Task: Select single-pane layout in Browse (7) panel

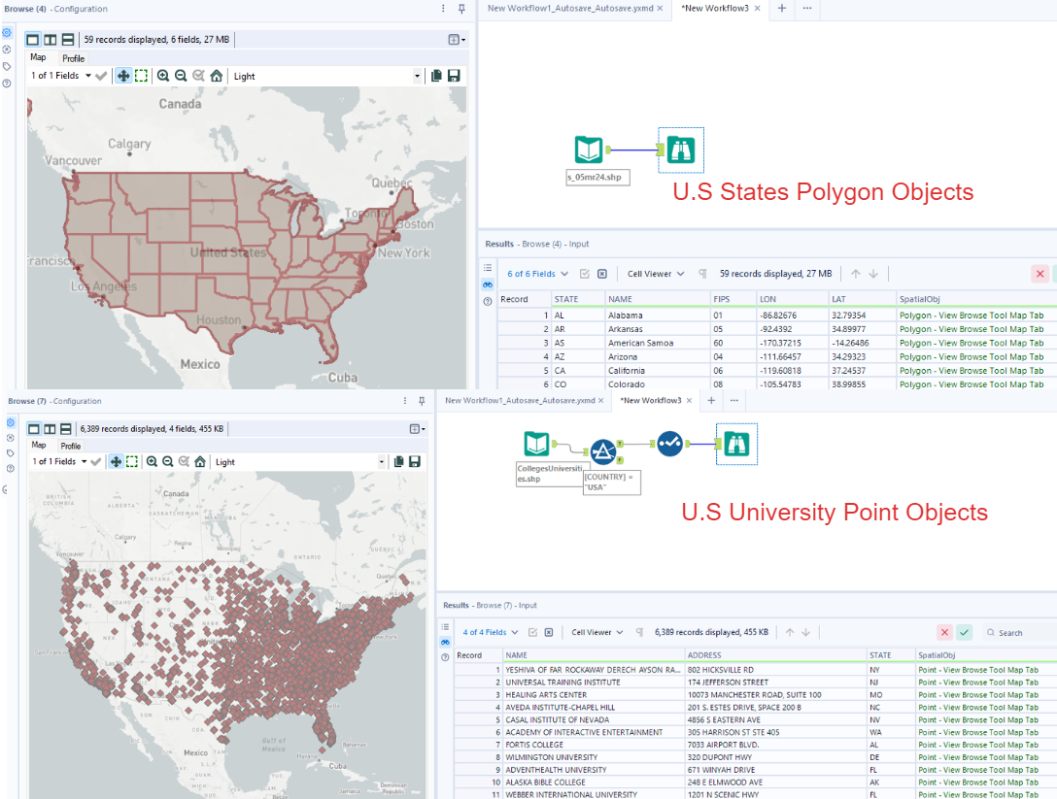Action: click(x=34, y=429)
